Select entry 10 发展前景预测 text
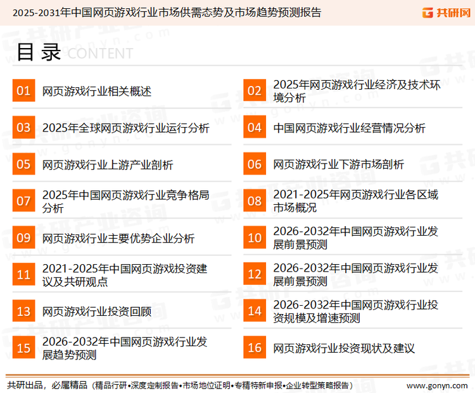Screen dimensions: 475x393 [356, 238]
